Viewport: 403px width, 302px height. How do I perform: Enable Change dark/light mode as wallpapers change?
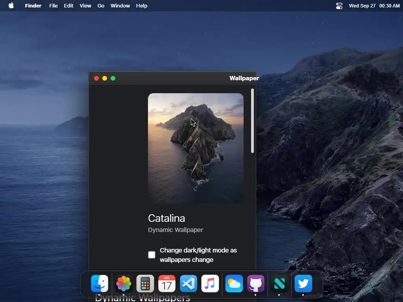point(152,255)
